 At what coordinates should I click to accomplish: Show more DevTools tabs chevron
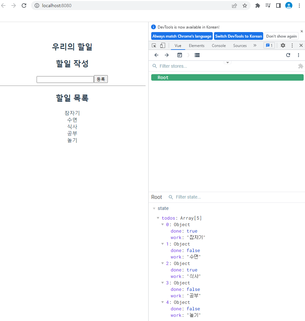(x=255, y=45)
